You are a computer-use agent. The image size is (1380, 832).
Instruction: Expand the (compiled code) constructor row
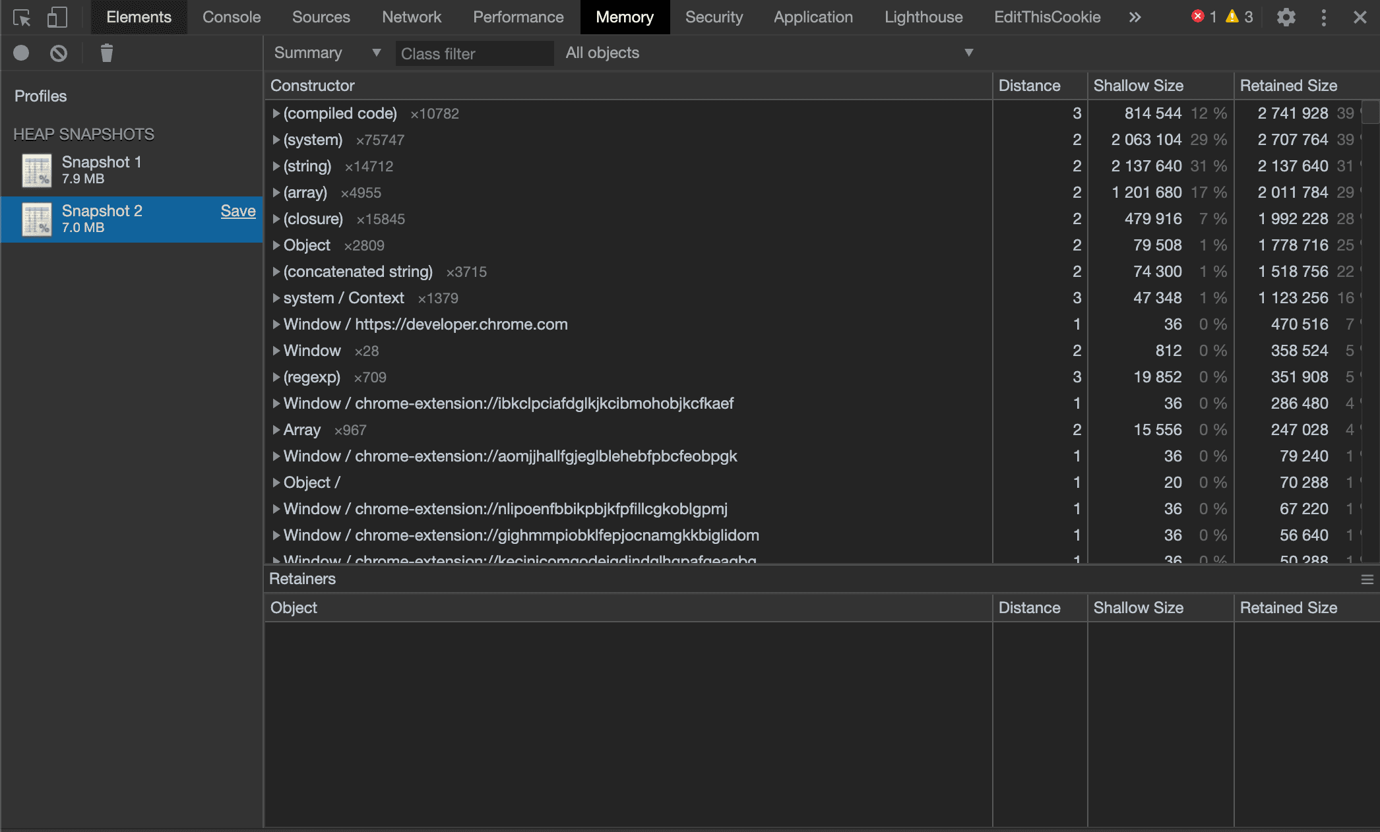click(276, 113)
